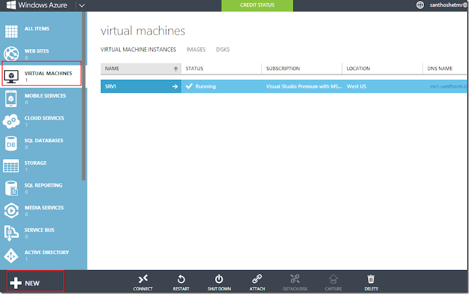Open the SRV1 arrow for details
The image size is (469, 294).
point(175,86)
